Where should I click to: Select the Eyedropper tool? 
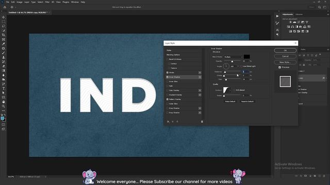coord(4,44)
